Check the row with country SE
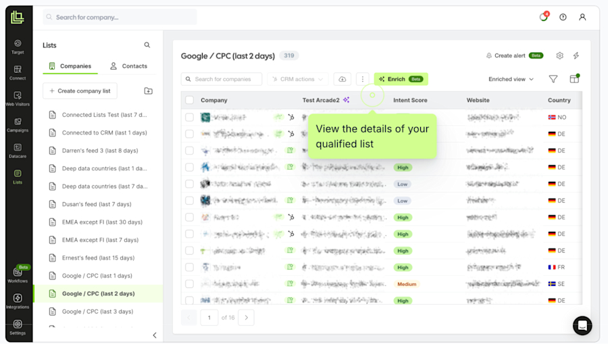The height and width of the screenshot is (346, 608). point(189,284)
